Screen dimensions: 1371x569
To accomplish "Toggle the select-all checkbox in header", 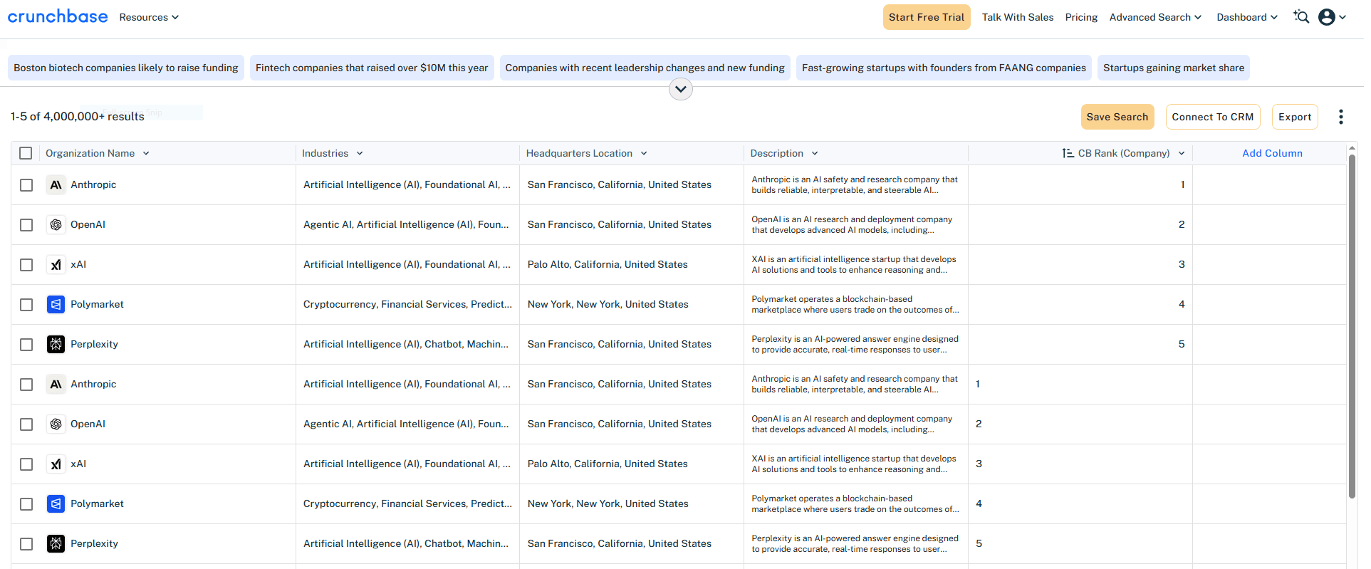I will [x=26, y=153].
